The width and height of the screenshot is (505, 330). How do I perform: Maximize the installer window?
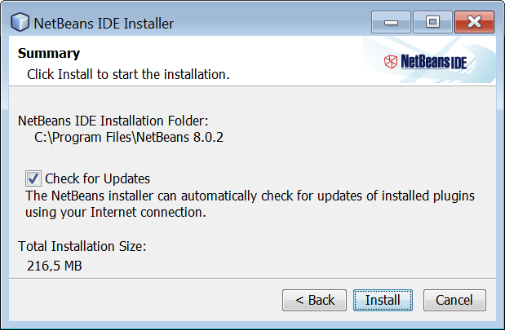(432, 22)
